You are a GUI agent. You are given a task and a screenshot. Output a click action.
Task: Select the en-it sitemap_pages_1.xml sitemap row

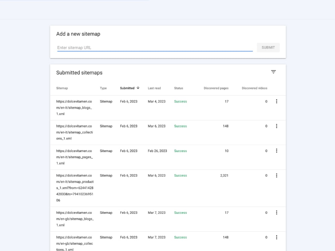point(168,157)
